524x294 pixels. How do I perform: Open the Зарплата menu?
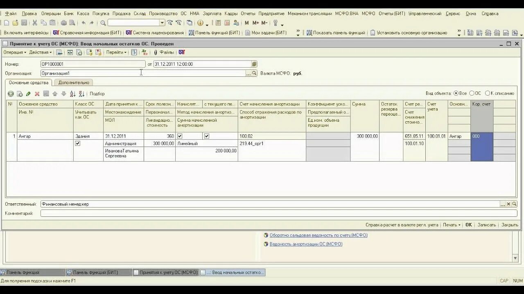coord(212,13)
